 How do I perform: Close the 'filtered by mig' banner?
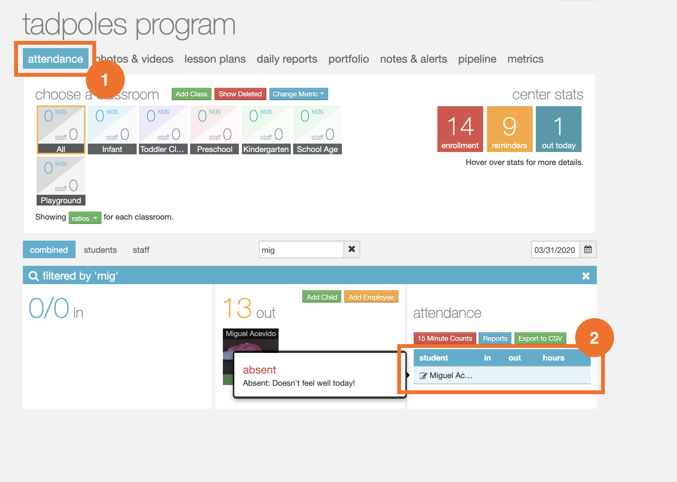click(x=586, y=276)
